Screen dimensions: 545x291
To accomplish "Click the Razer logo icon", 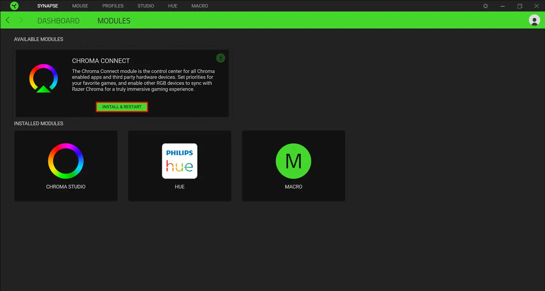I will pos(14,6).
